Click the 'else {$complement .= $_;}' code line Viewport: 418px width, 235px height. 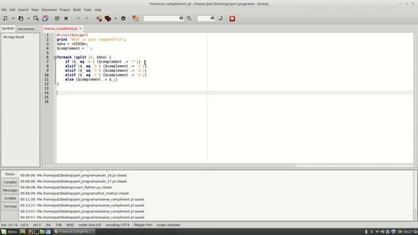point(91,80)
